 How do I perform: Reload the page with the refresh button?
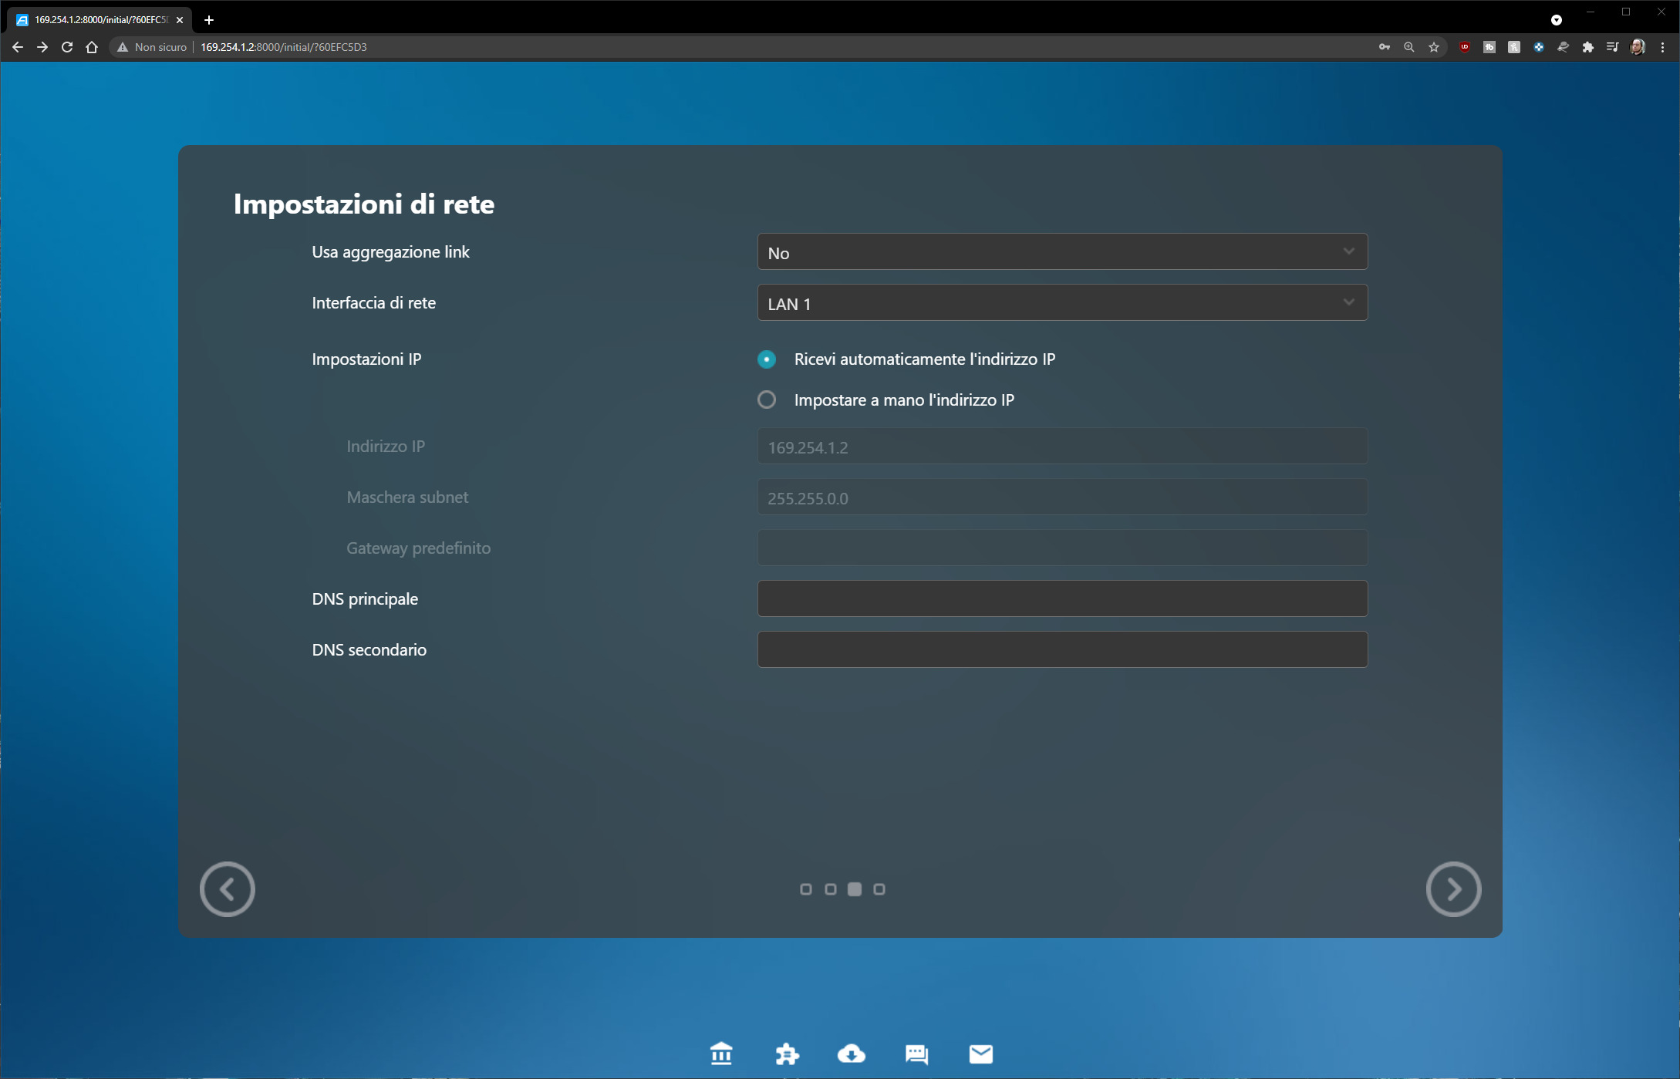(67, 47)
